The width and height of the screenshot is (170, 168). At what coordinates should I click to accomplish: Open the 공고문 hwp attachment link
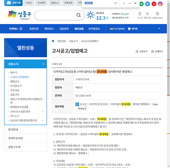click(x=119, y=104)
